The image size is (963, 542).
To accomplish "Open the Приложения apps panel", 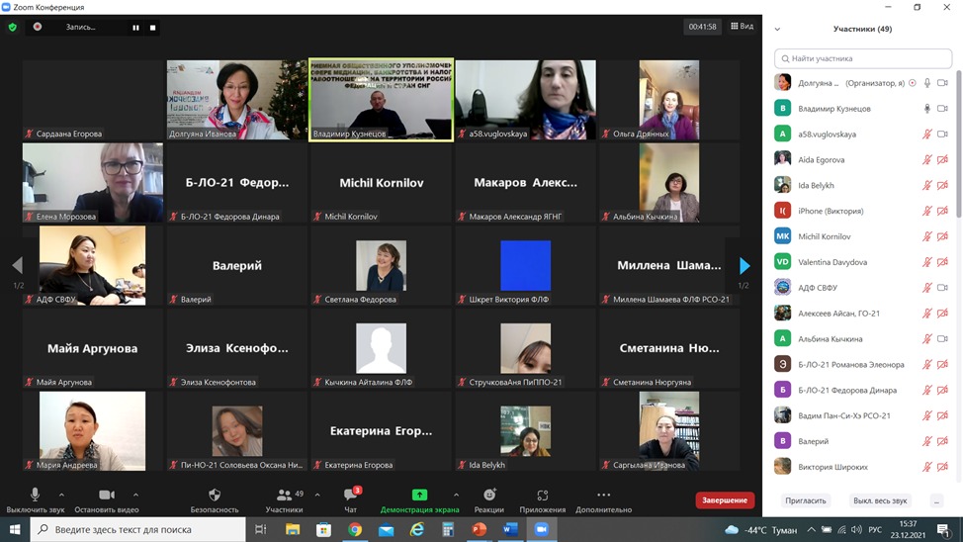I will 542,500.
